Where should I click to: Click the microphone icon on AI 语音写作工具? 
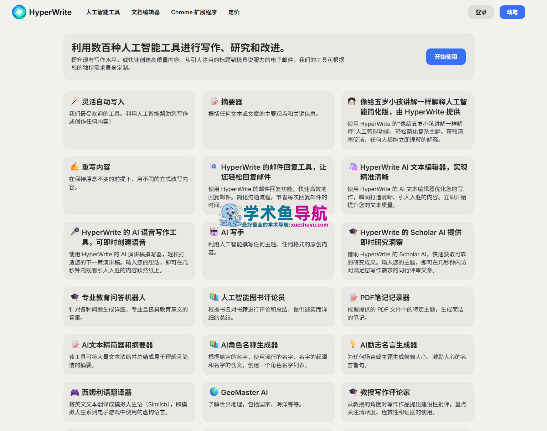coord(74,231)
